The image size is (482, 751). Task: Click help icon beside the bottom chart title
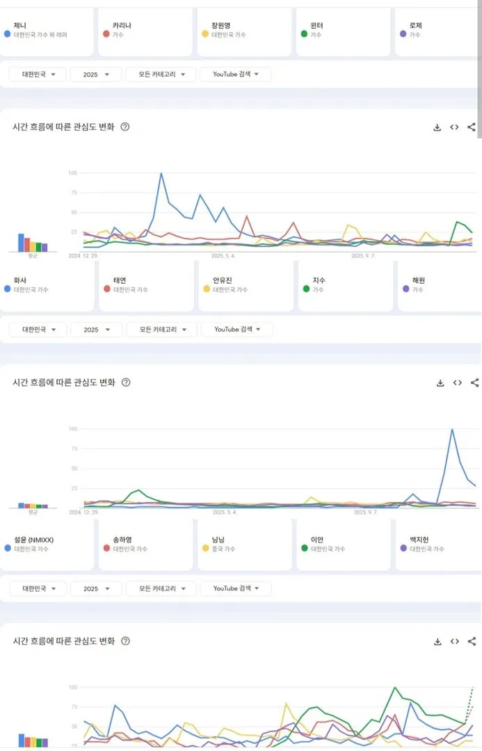125,641
